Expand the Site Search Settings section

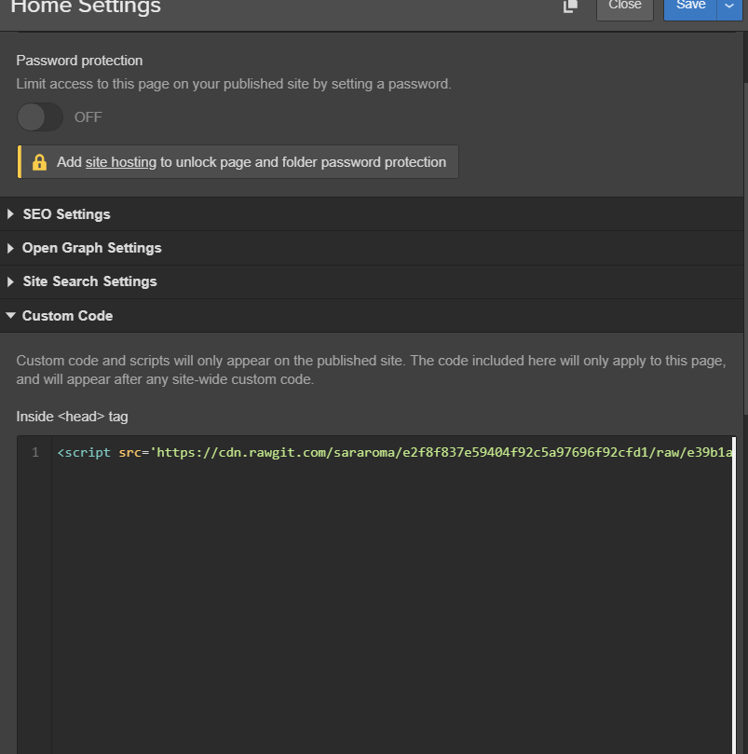click(372, 281)
